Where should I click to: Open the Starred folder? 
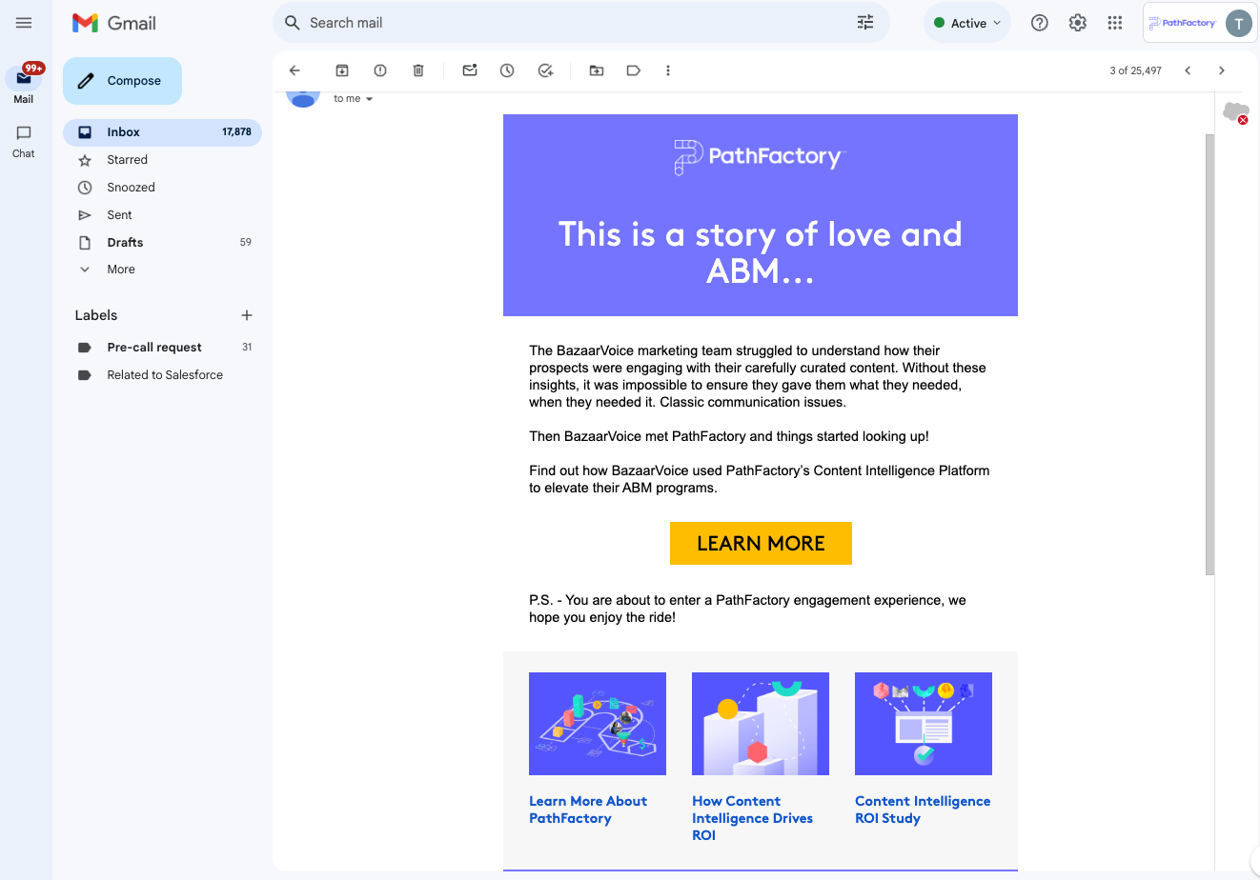(128, 160)
